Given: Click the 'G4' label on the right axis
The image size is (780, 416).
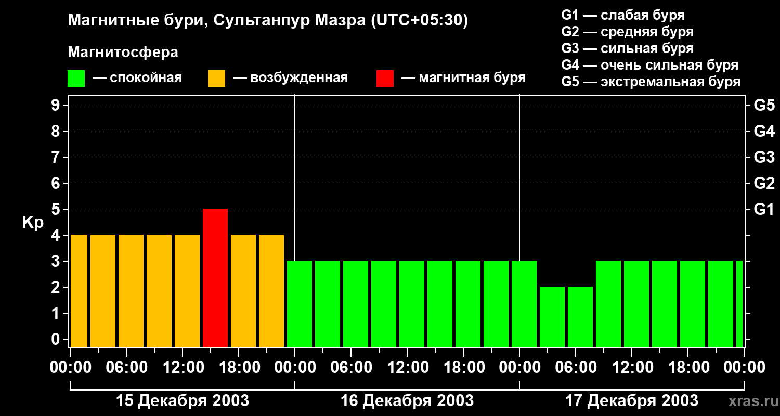Looking at the screenshot, I should (x=764, y=131).
